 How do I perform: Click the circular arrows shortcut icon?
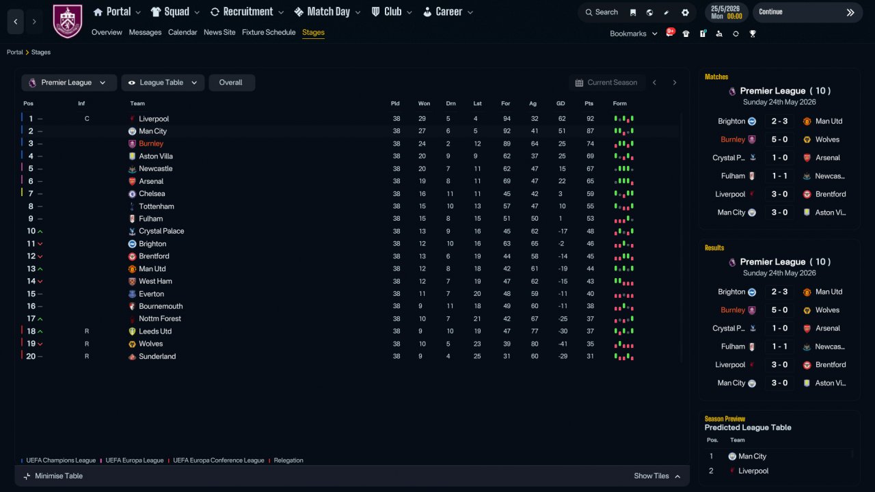pyautogui.click(x=736, y=33)
